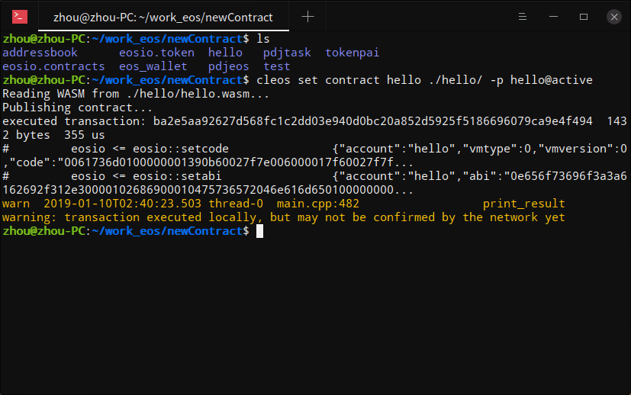The image size is (631, 395).
Task: Open a new terminal tab with plus
Action: 307,17
